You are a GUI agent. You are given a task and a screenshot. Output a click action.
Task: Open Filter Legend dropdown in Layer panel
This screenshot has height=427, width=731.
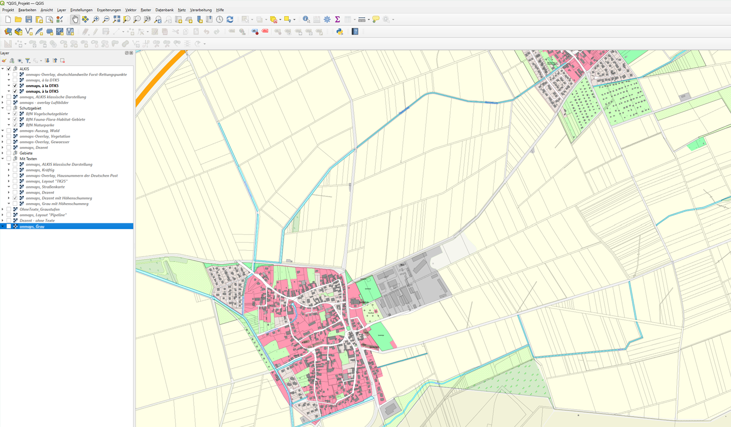pyautogui.click(x=28, y=61)
